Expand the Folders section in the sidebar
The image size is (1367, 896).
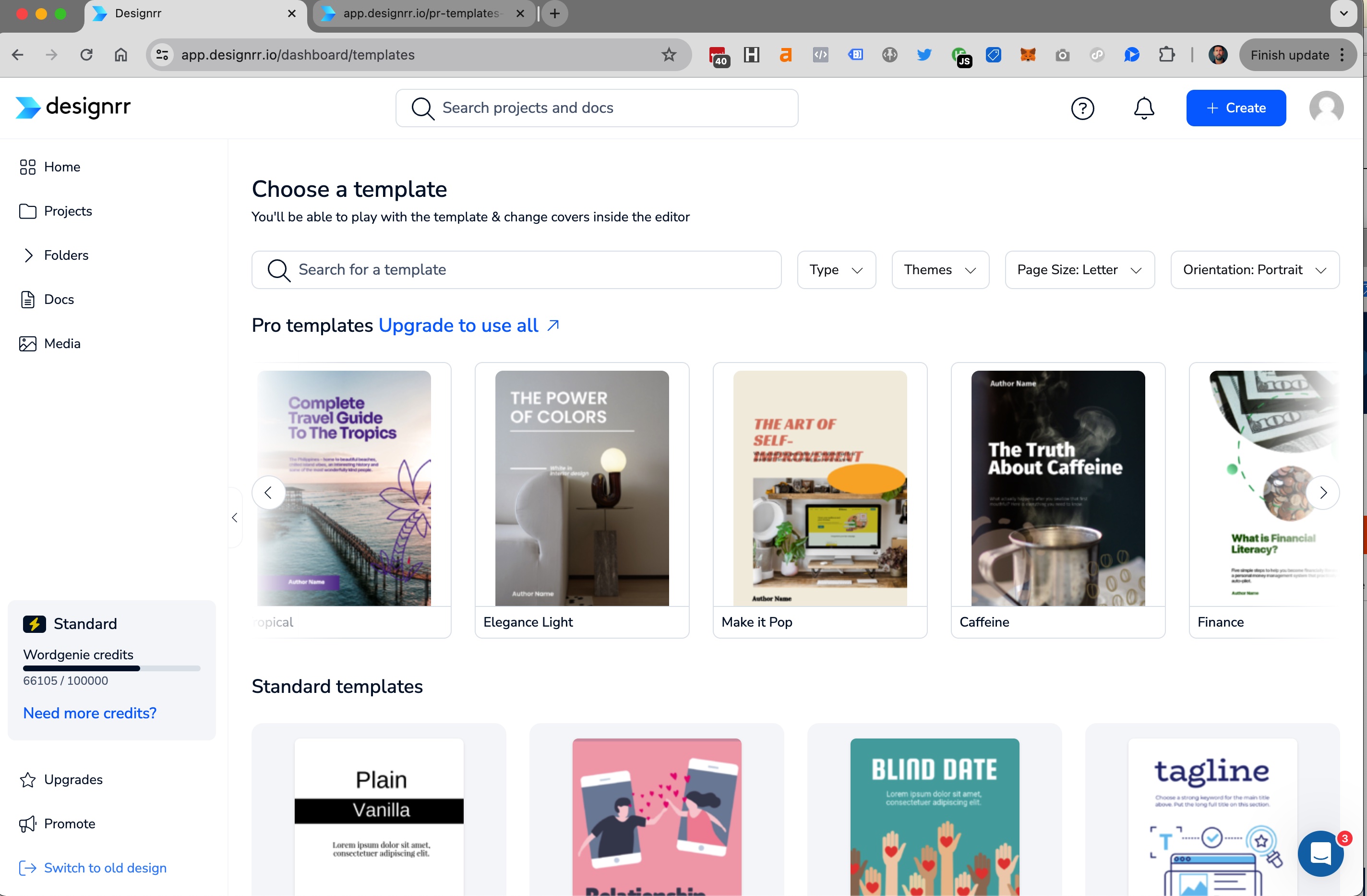coord(66,255)
